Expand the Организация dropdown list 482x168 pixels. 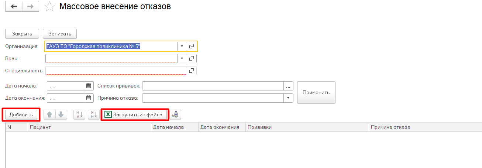[x=182, y=47]
